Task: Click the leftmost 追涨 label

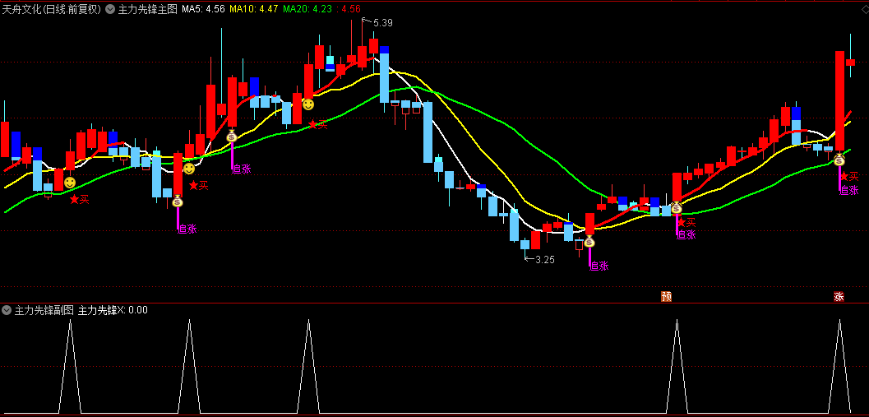Action: [187, 229]
